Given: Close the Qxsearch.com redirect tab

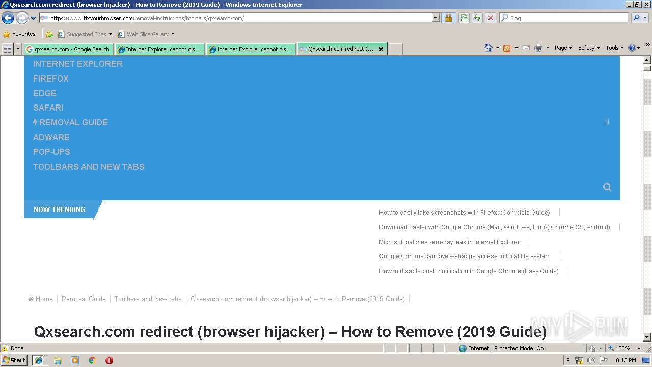Looking at the screenshot, I should tap(381, 49).
